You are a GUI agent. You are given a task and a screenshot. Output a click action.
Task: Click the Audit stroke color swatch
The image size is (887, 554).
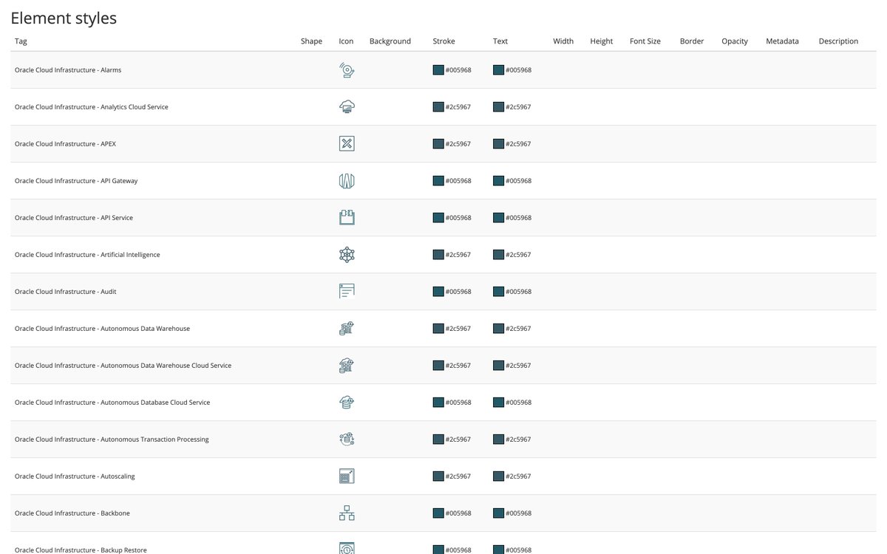[x=438, y=292]
